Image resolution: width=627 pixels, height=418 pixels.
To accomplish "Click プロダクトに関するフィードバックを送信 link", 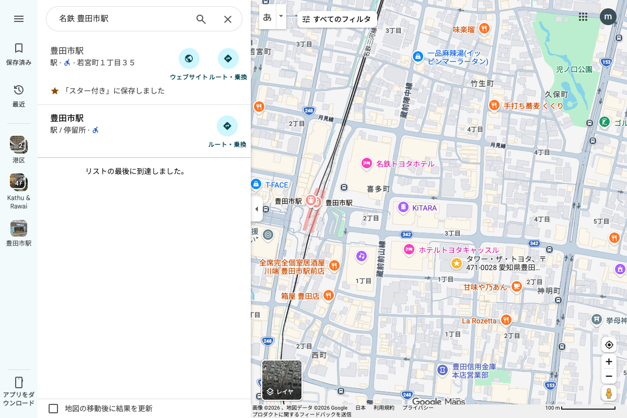I will click(301, 414).
